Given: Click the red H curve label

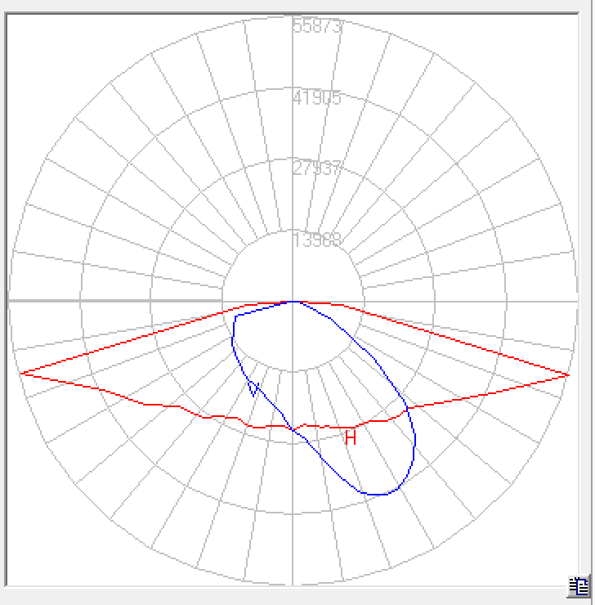Looking at the screenshot, I should [x=351, y=438].
